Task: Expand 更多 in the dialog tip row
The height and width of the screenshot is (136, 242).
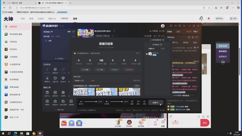Action: pyautogui.click(x=138, y=53)
